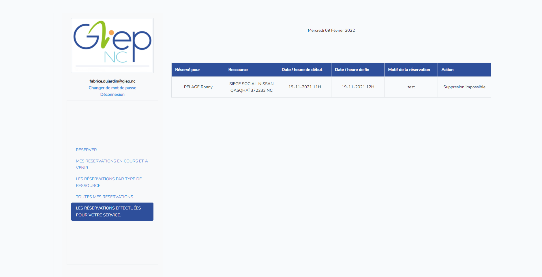Image resolution: width=542 pixels, height=277 pixels.
Task: Click the Date / heure de fin header
Action: click(x=358, y=70)
